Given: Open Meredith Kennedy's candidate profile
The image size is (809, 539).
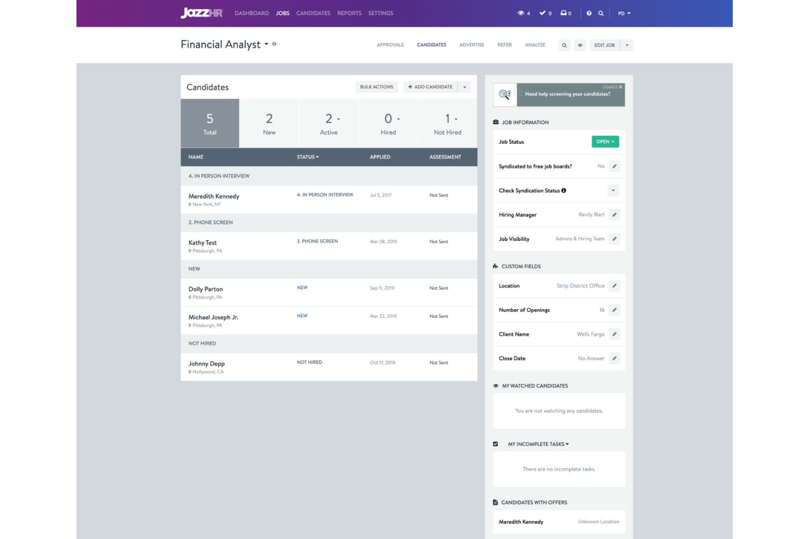Looking at the screenshot, I should [x=214, y=196].
